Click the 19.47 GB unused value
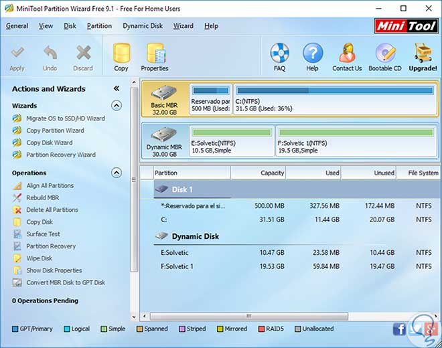Viewport: 442px width, 348px height. coord(382,266)
